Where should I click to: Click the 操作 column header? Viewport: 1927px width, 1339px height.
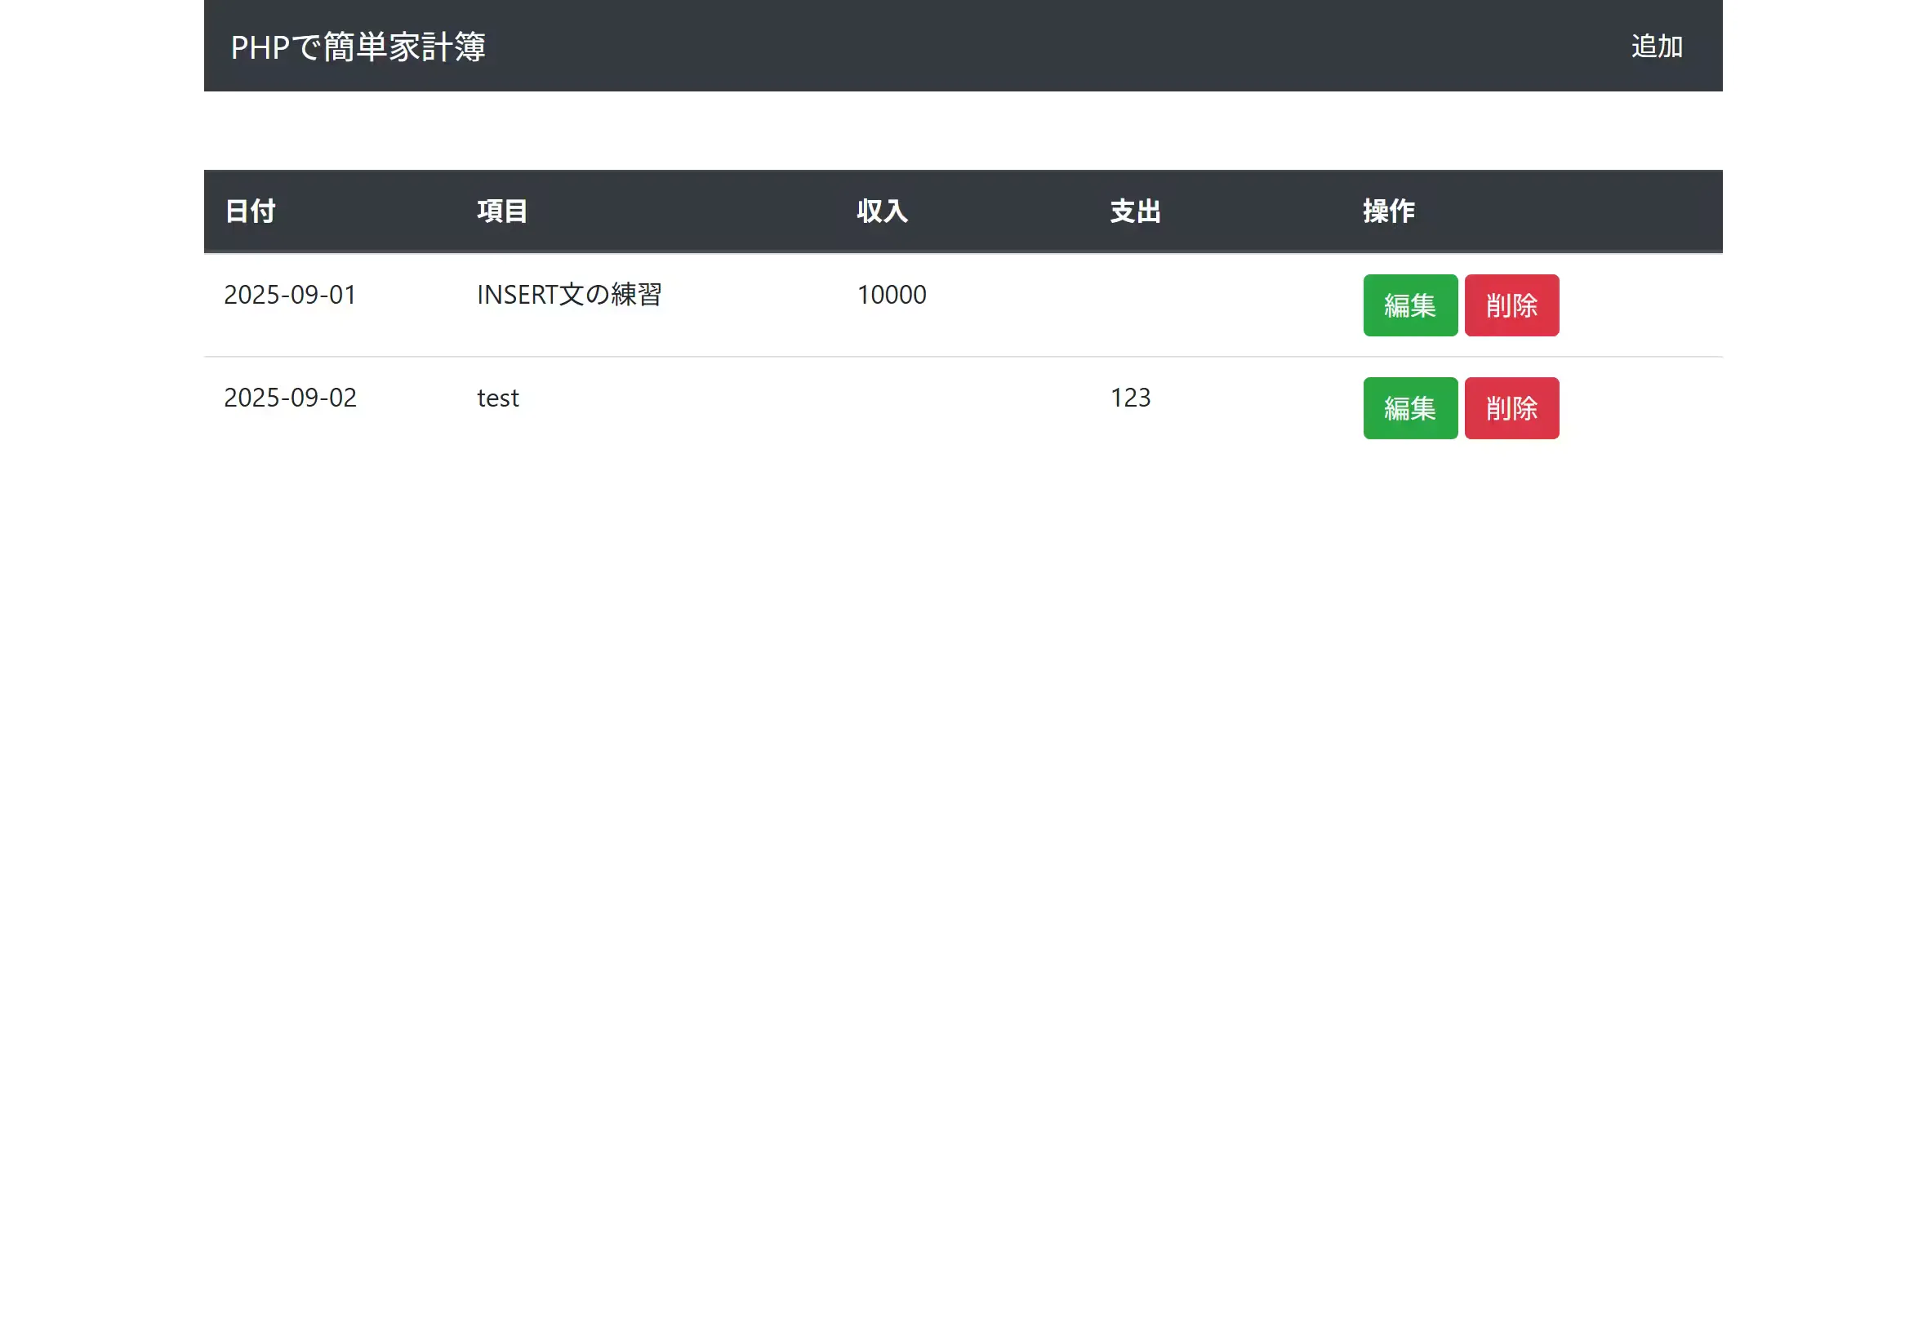(1387, 211)
